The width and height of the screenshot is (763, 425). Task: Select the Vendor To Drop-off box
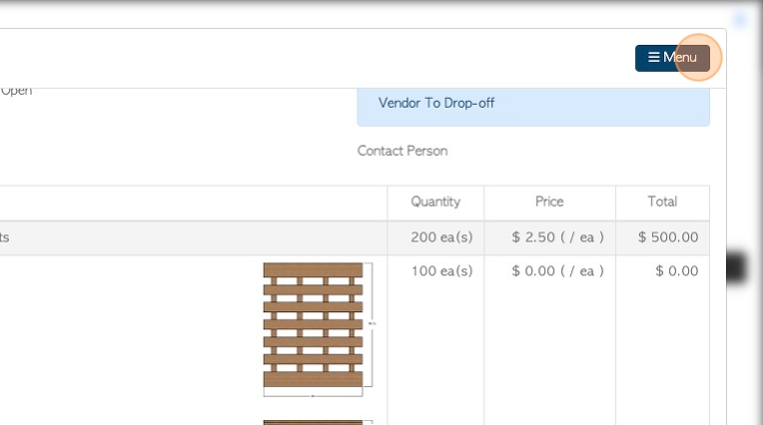coord(533,104)
